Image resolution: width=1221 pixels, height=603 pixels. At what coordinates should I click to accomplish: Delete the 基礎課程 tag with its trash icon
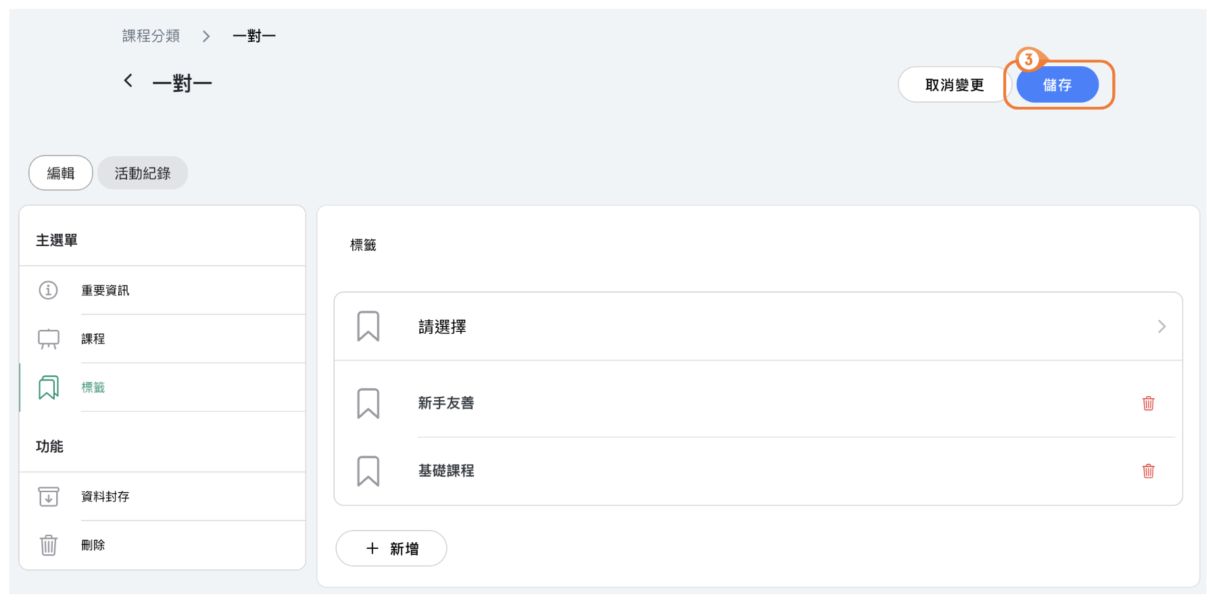[1148, 471]
